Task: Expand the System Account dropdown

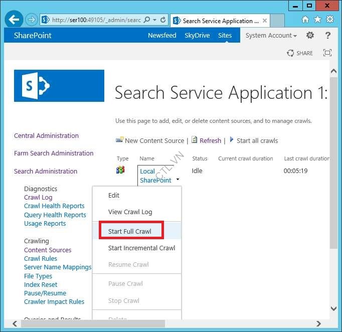Action: click(x=271, y=36)
